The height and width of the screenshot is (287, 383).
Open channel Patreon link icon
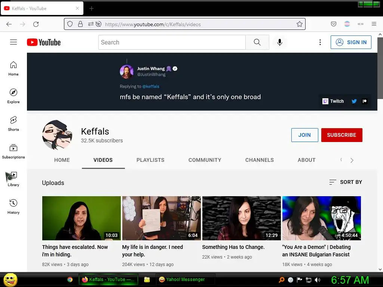click(x=365, y=101)
